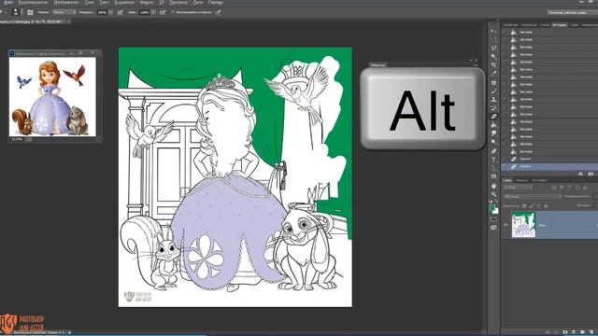The height and width of the screenshot is (336, 598).
Task: Toggle pressure for opacity button
Action: coord(121,12)
